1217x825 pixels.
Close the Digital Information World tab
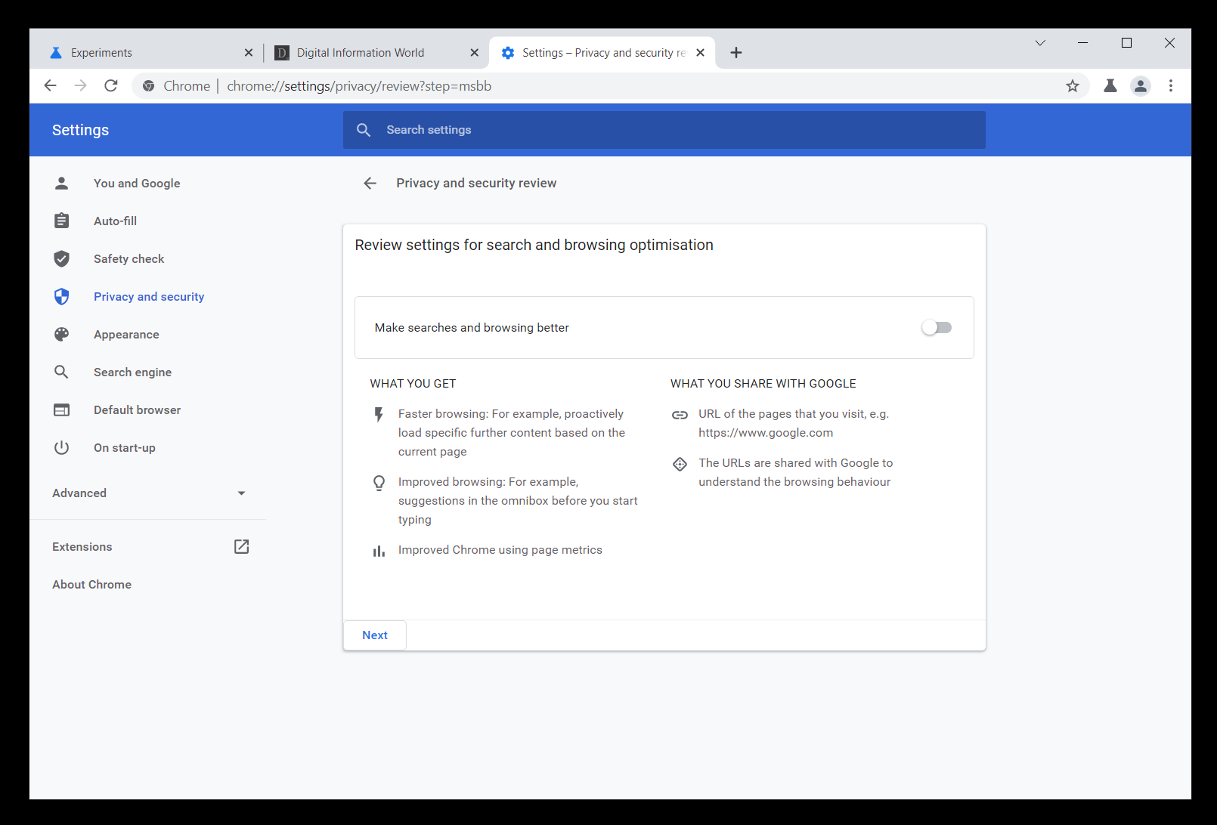coord(474,53)
